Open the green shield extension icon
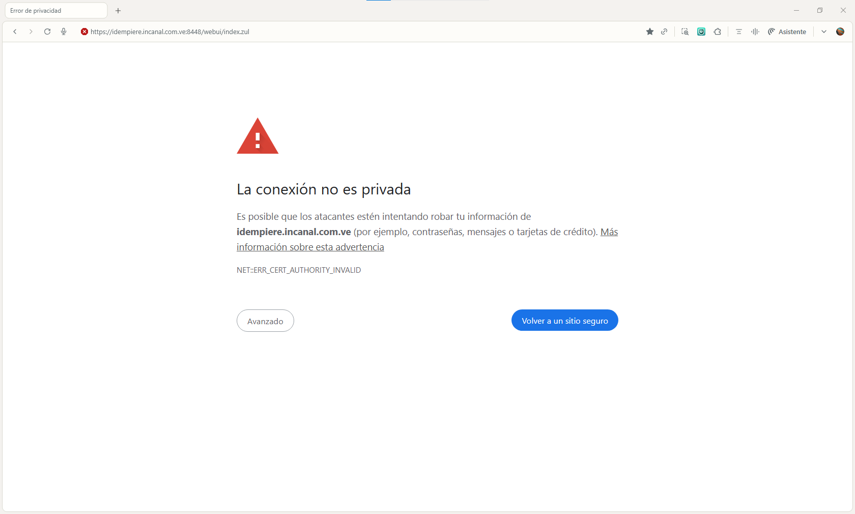This screenshot has height=514, width=855. point(701,32)
